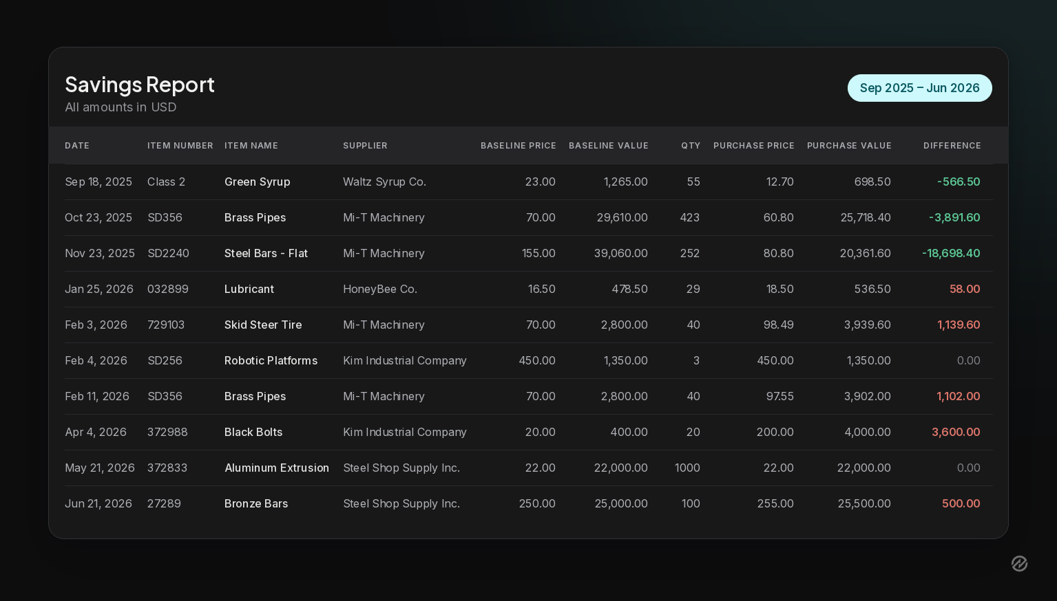This screenshot has width=1057, height=601.
Task: Click the Sep 18, 2025 date cell
Action: click(98, 182)
